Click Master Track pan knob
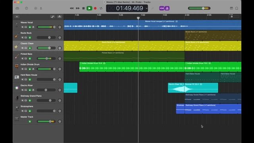This screenshot has height=143, width=254. coord(60,122)
